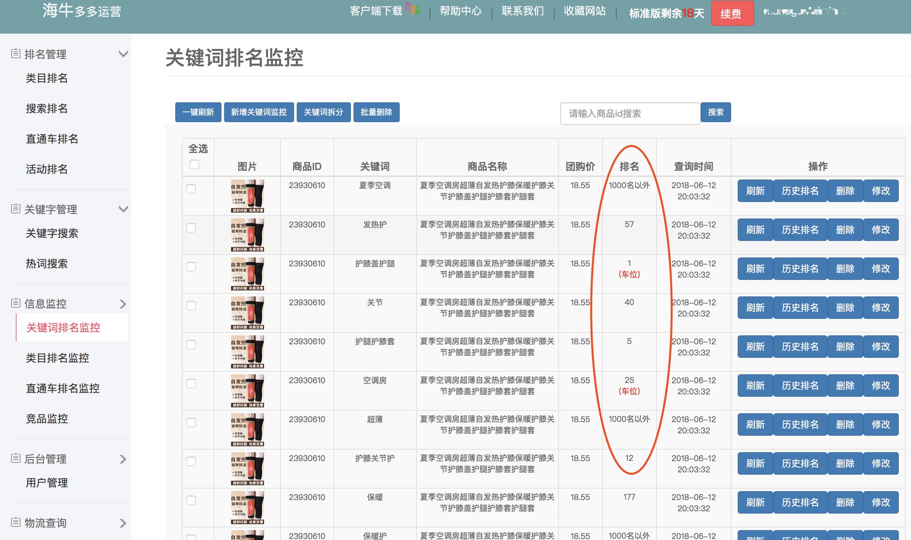This screenshot has height=540, width=911.
Task: Check the box for the 护膝盖护腿 keyword row
Action: point(190,266)
